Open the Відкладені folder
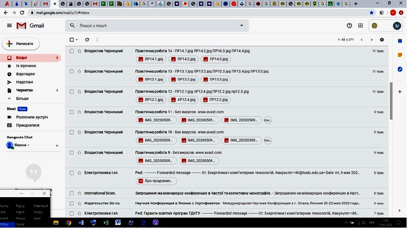Viewport: 407px width, 228px height. coord(30,74)
